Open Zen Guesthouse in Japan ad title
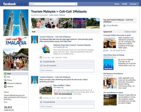Image resolution: width=141 pixels, height=112 pixels. [113, 92]
